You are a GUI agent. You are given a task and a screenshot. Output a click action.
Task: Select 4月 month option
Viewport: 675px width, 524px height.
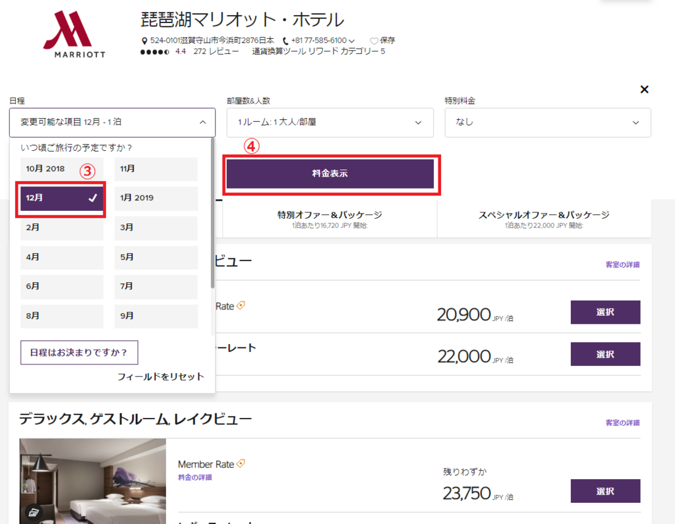point(61,257)
